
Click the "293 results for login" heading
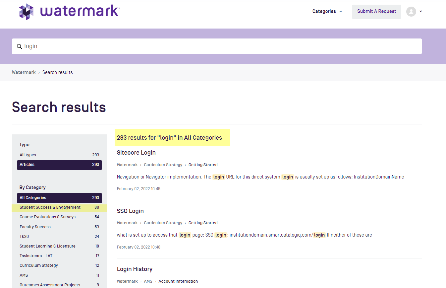pyautogui.click(x=169, y=138)
